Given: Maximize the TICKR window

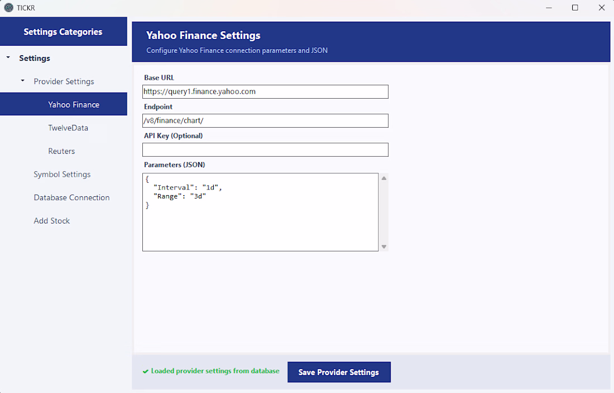Looking at the screenshot, I should pos(575,8).
